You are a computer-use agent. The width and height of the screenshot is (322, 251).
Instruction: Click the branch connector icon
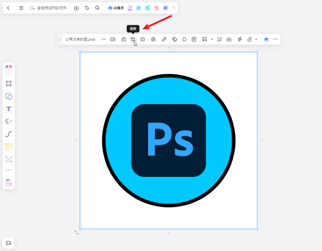click(x=239, y=39)
